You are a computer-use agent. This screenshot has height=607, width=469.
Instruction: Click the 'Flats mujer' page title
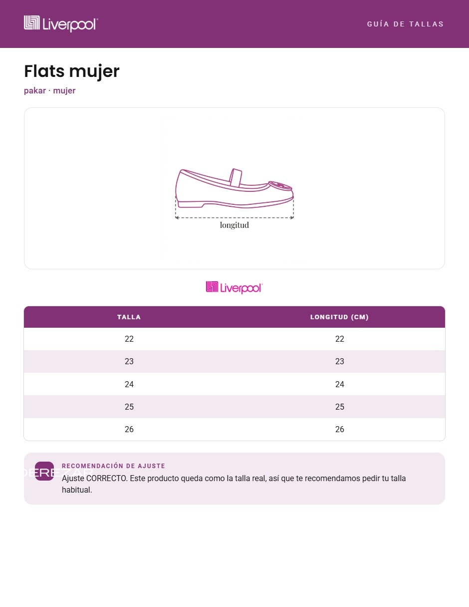tap(72, 71)
